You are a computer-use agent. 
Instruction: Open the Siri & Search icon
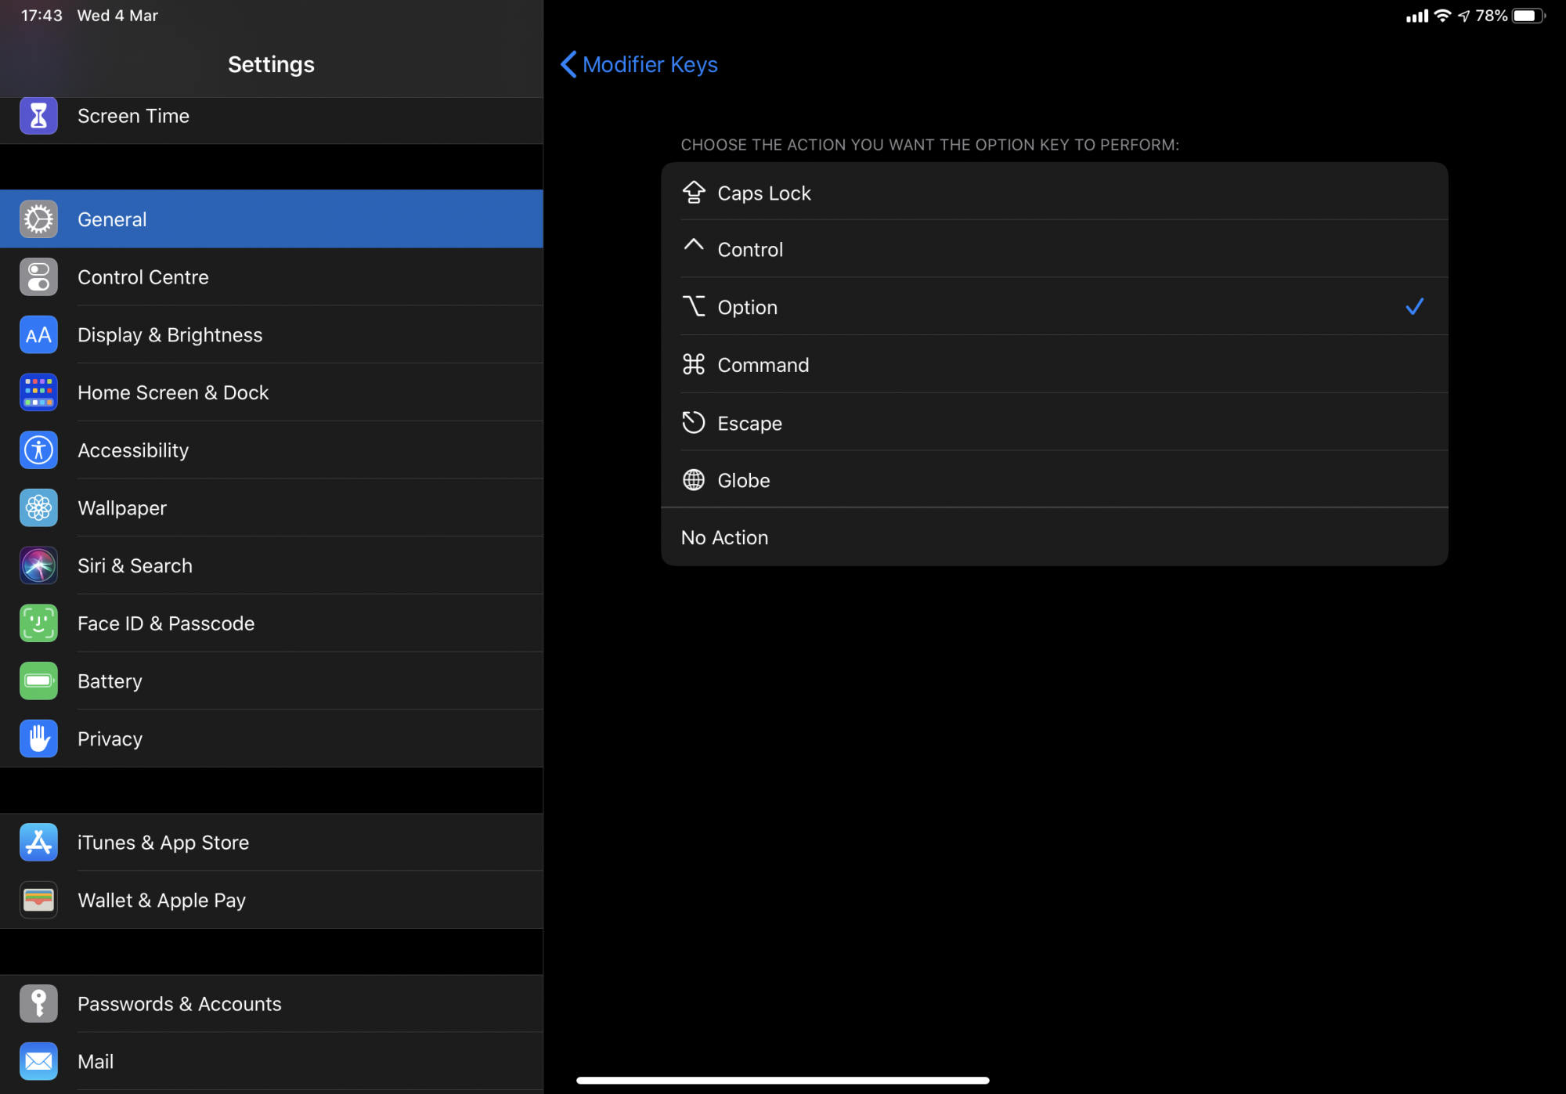pos(38,565)
